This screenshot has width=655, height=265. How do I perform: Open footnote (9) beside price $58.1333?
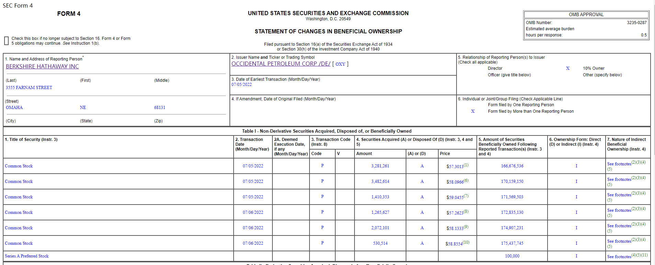click(x=466, y=227)
